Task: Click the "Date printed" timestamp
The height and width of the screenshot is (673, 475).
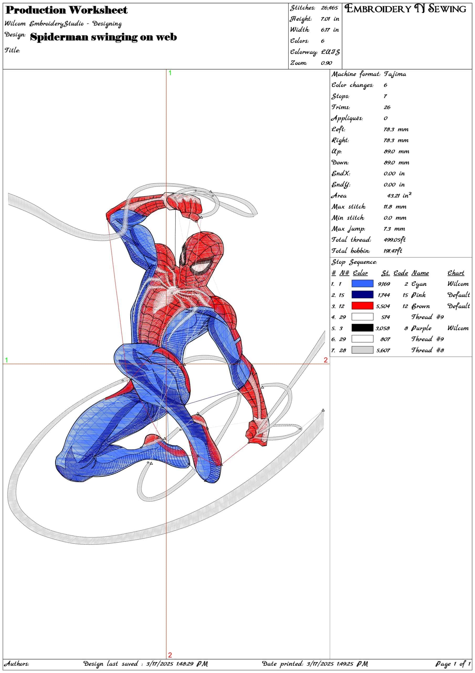Action: (x=315, y=664)
